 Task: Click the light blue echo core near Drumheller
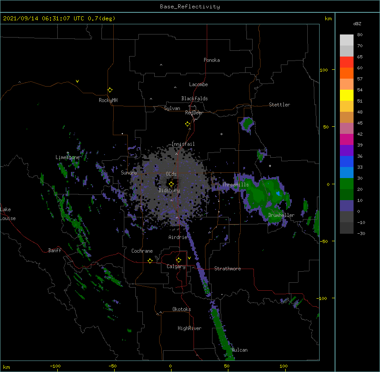click(x=278, y=194)
